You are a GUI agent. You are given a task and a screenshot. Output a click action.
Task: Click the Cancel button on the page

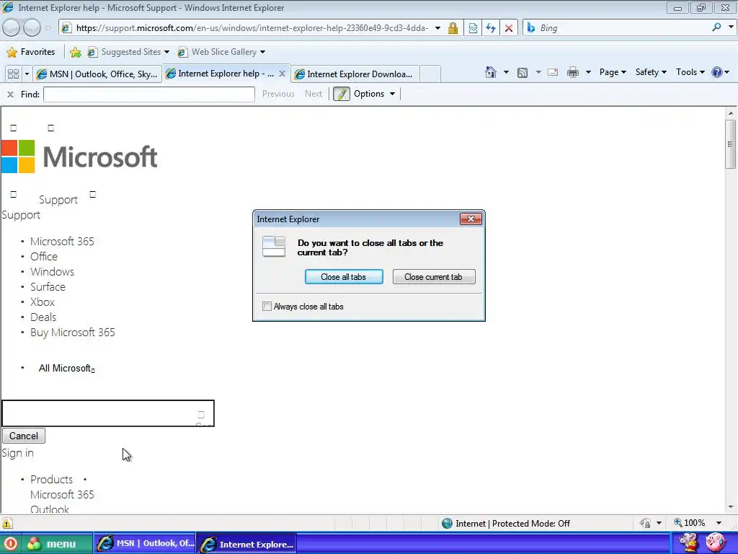(x=24, y=436)
